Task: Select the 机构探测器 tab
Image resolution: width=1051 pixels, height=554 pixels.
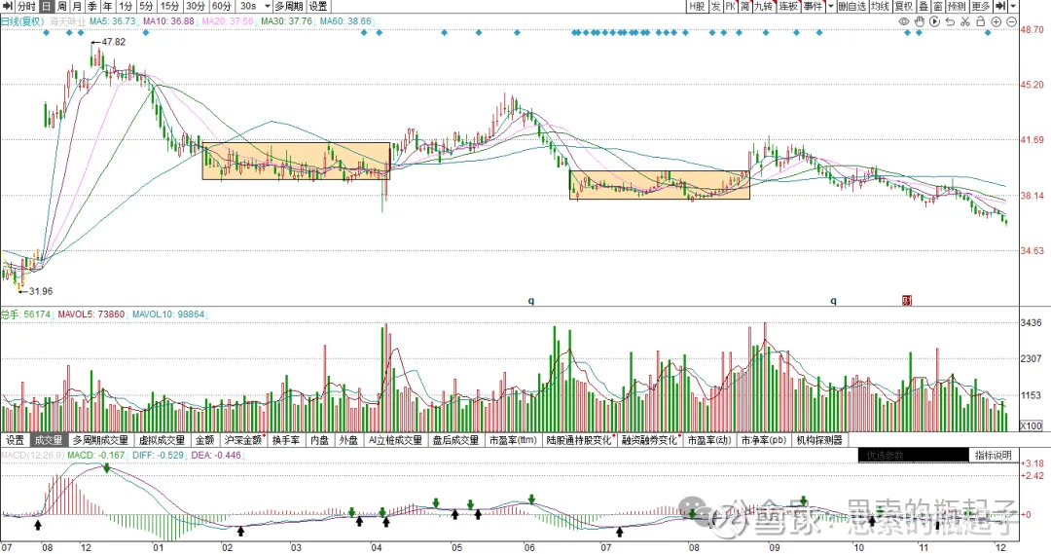Action: click(819, 440)
